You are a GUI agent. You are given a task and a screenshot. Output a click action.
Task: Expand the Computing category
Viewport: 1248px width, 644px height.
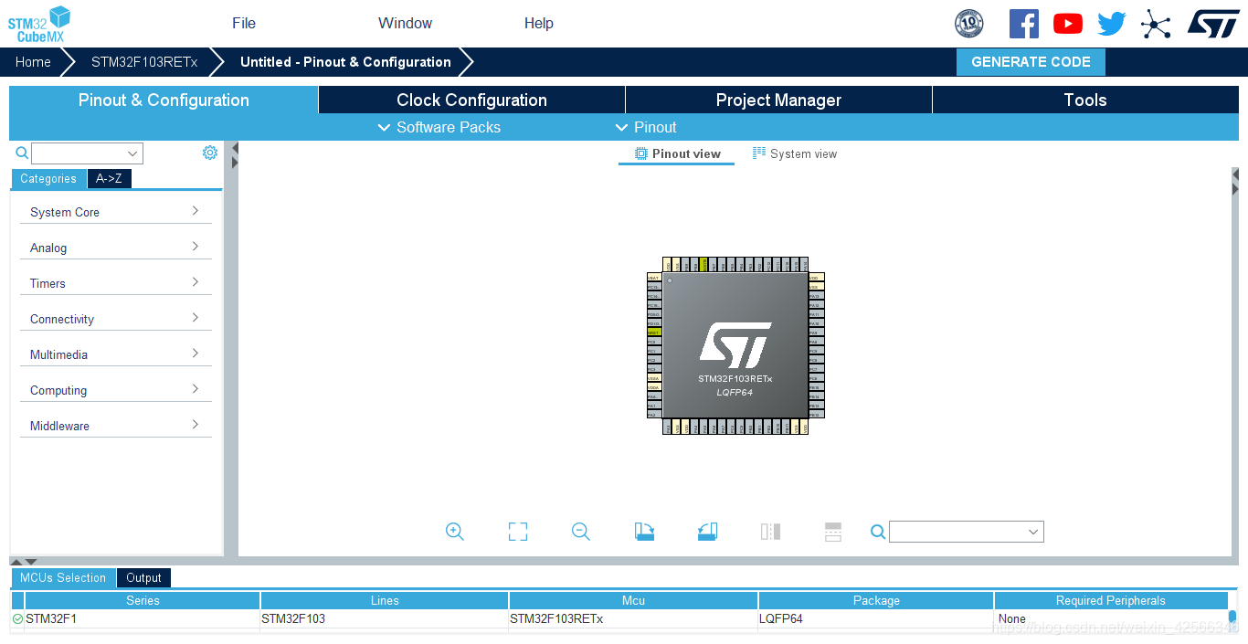point(115,390)
